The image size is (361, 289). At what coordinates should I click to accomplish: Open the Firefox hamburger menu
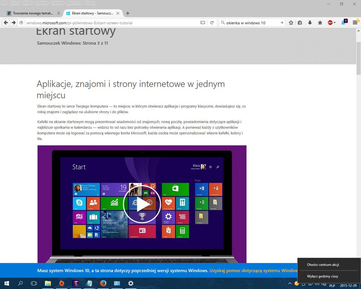355,23
